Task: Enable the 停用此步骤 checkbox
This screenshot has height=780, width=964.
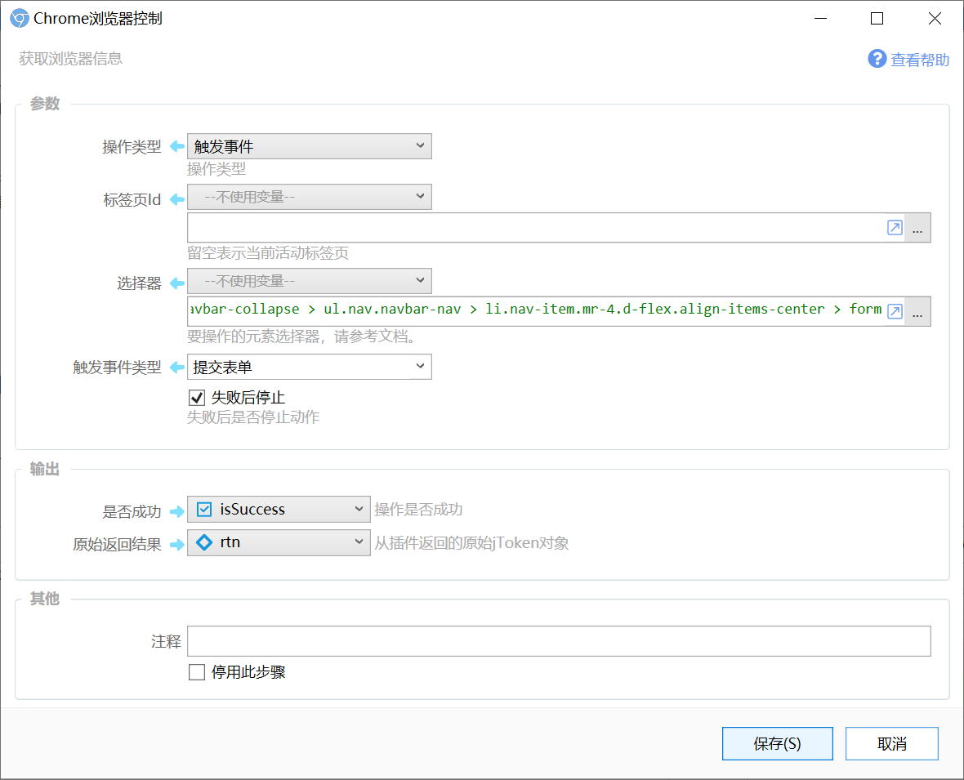Action: [x=197, y=672]
